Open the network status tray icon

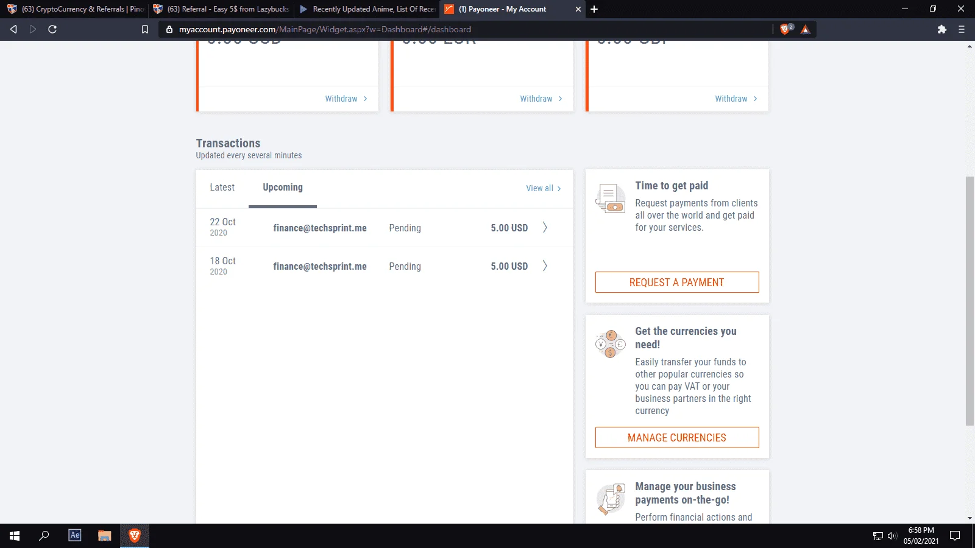click(878, 536)
